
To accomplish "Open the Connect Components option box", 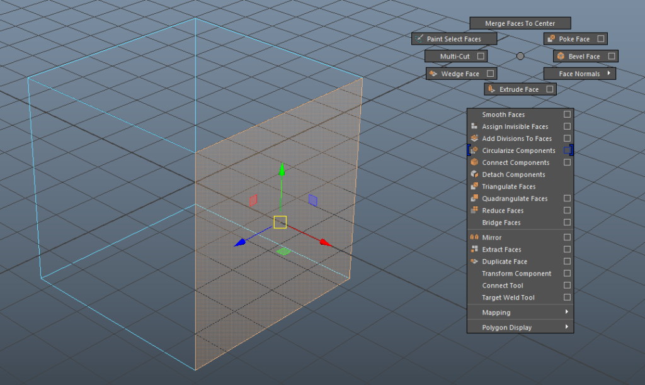I will tap(567, 162).
